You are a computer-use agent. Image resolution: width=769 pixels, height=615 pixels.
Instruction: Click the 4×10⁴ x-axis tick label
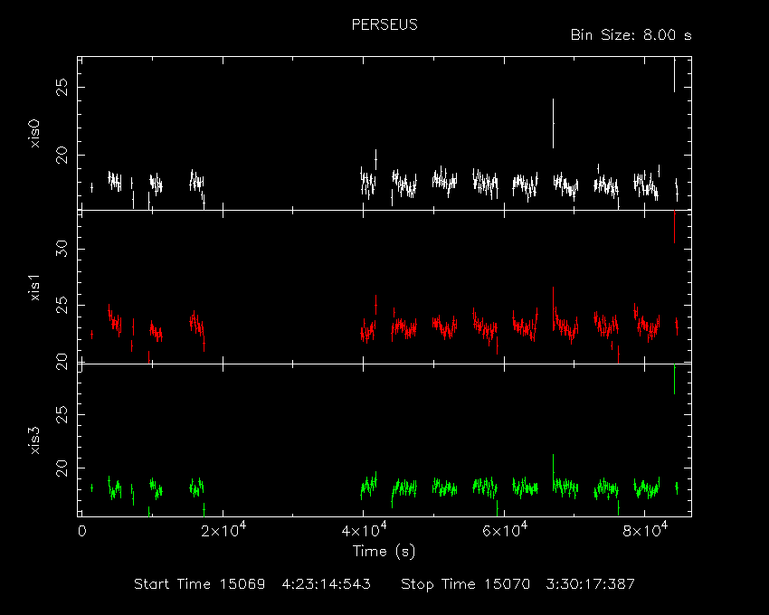click(x=364, y=529)
